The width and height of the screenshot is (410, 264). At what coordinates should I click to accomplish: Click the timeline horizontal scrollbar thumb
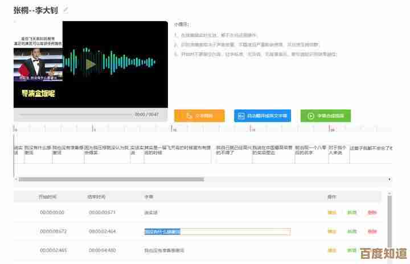pos(111,179)
